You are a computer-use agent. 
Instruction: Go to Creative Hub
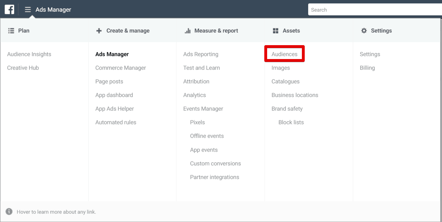(x=23, y=68)
